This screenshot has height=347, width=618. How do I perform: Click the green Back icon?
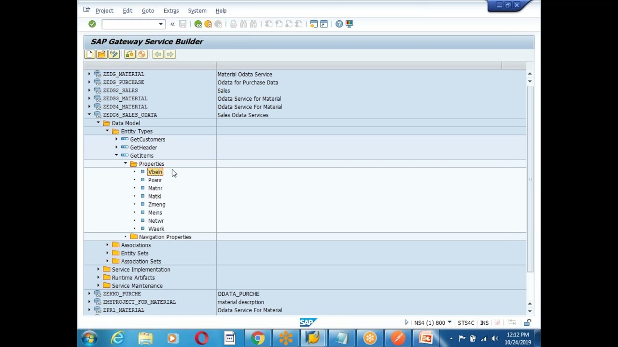click(x=198, y=24)
